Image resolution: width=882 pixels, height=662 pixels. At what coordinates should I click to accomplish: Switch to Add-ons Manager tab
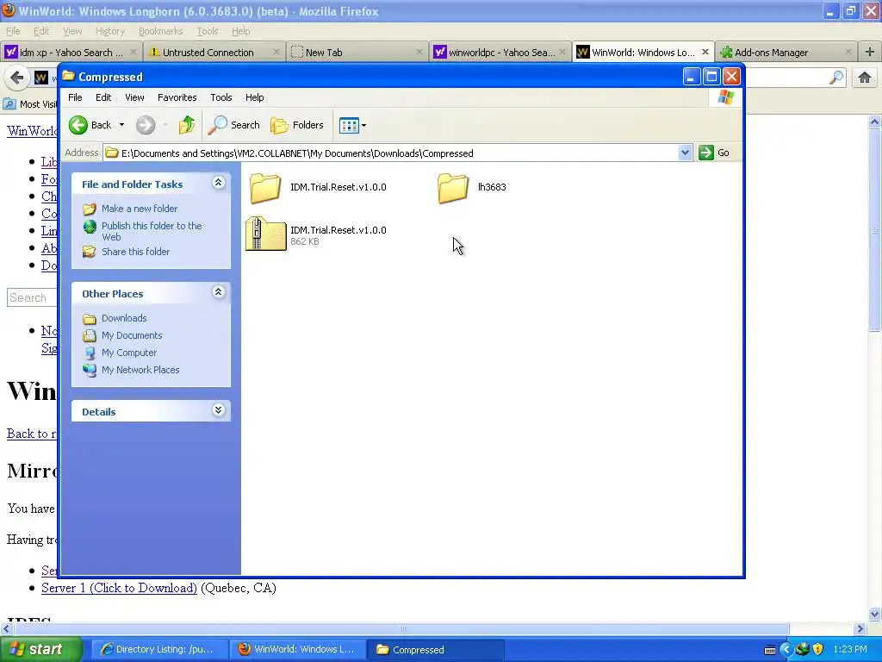[x=786, y=53]
